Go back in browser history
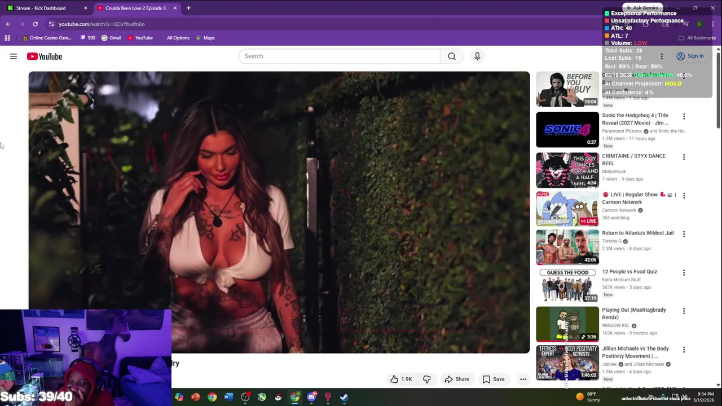This screenshot has height=406, width=722. 8,24
